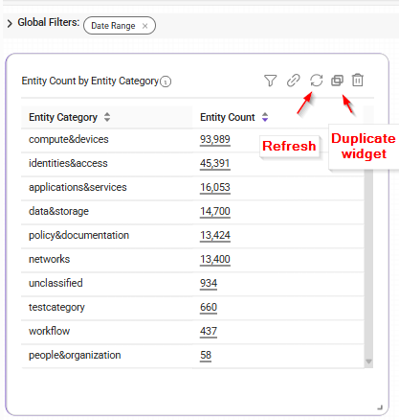Duplicate the widget with overlapping squares icon
The width and height of the screenshot is (399, 420).
(x=337, y=81)
